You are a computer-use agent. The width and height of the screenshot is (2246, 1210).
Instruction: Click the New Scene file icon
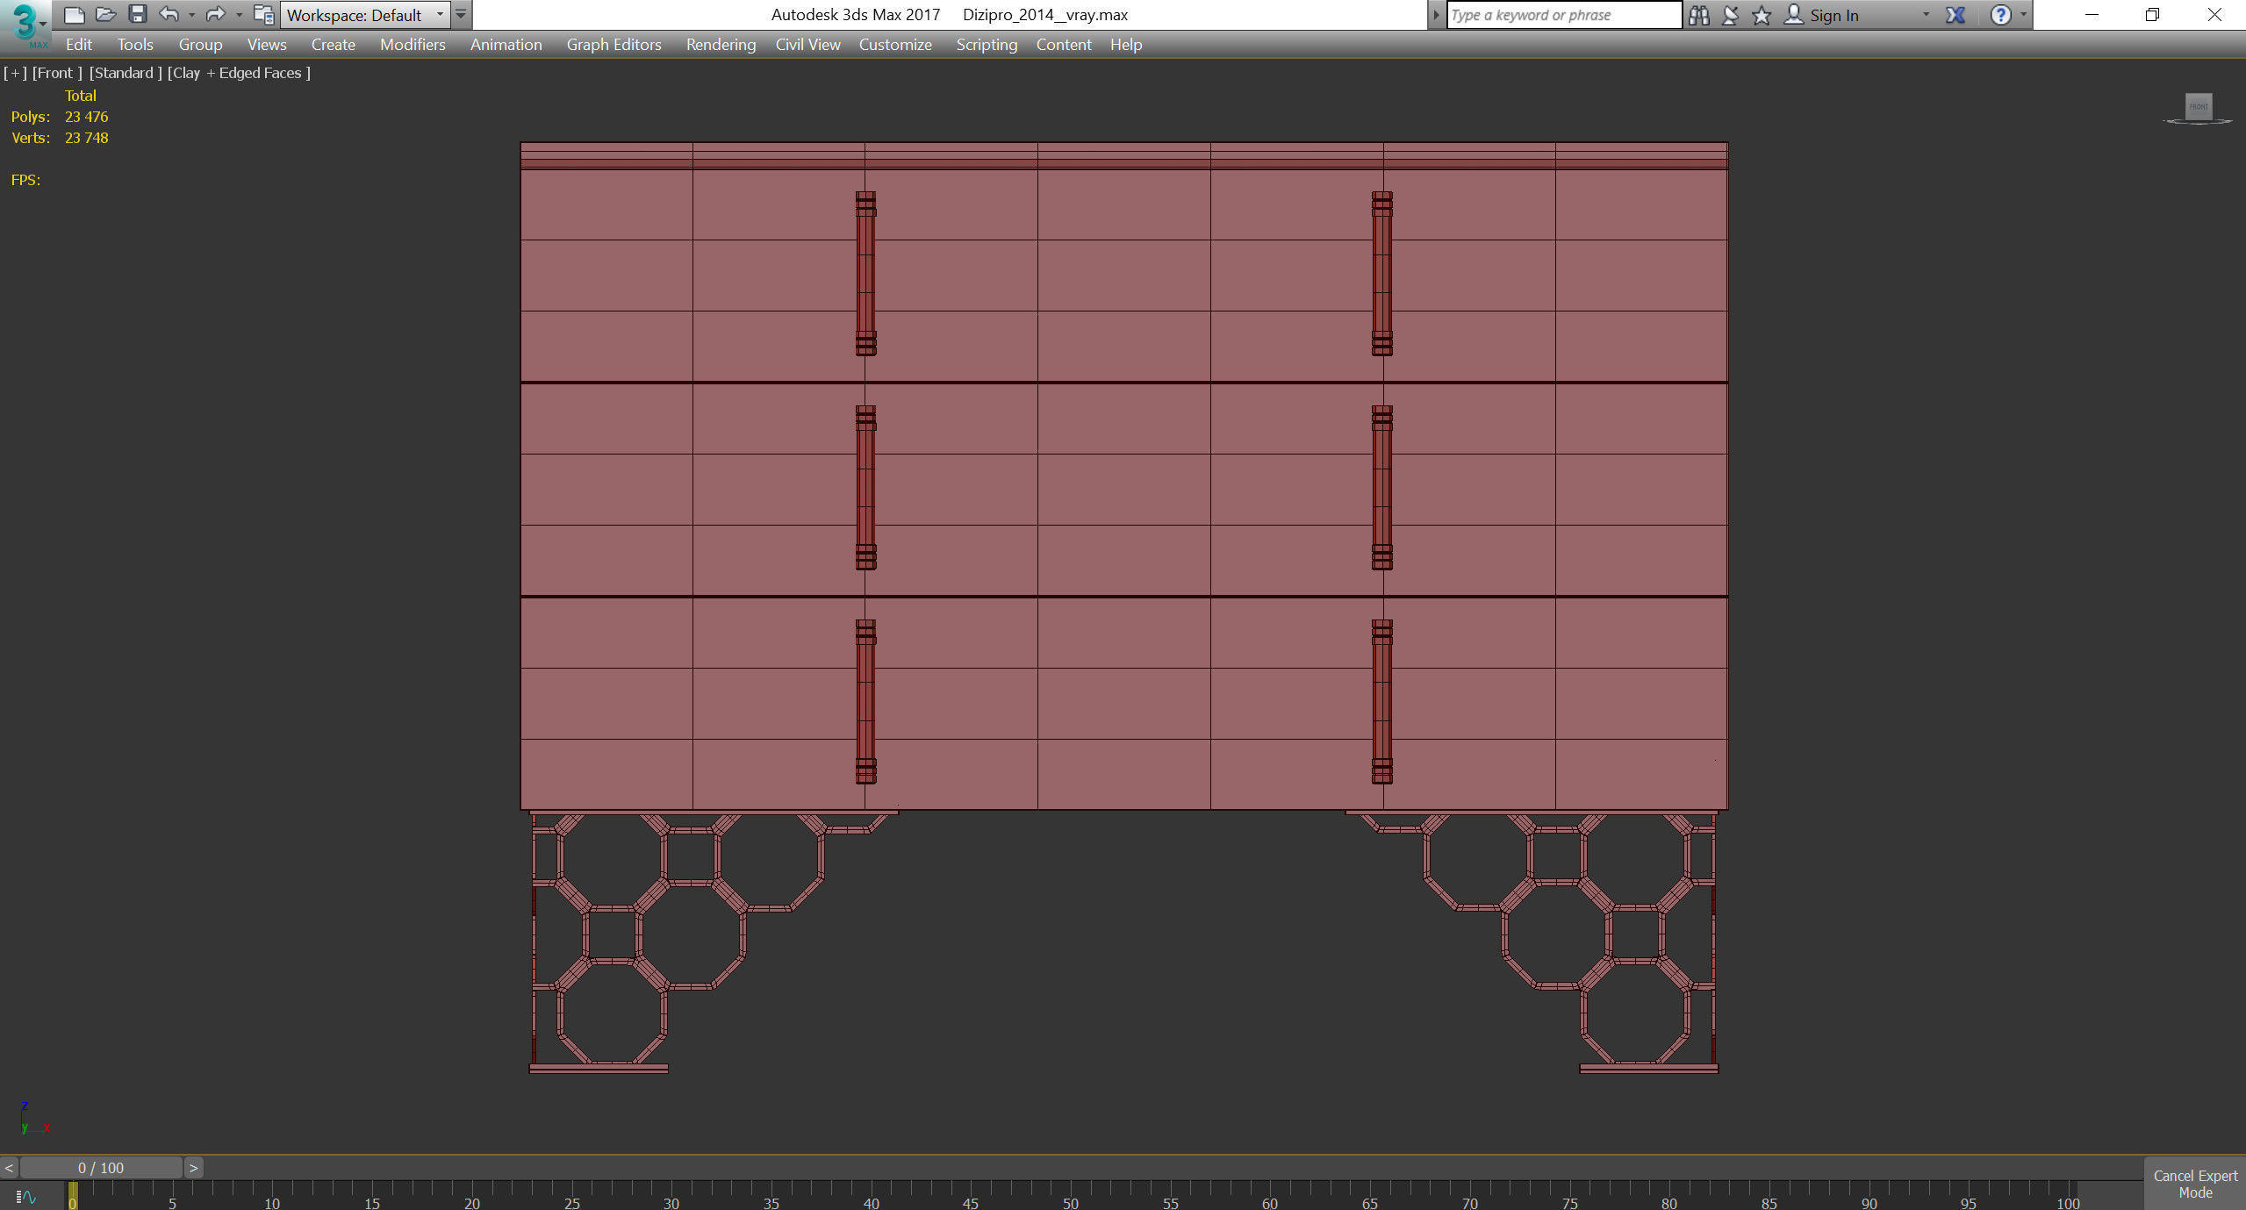pyautogui.click(x=75, y=14)
